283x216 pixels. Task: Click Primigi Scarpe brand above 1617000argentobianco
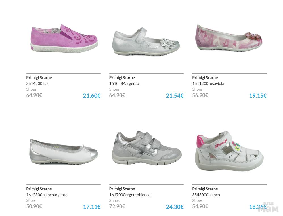[122, 189]
